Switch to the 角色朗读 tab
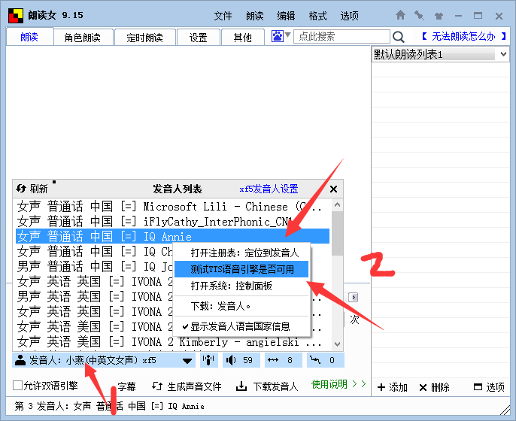The height and width of the screenshot is (421, 516). (x=82, y=37)
